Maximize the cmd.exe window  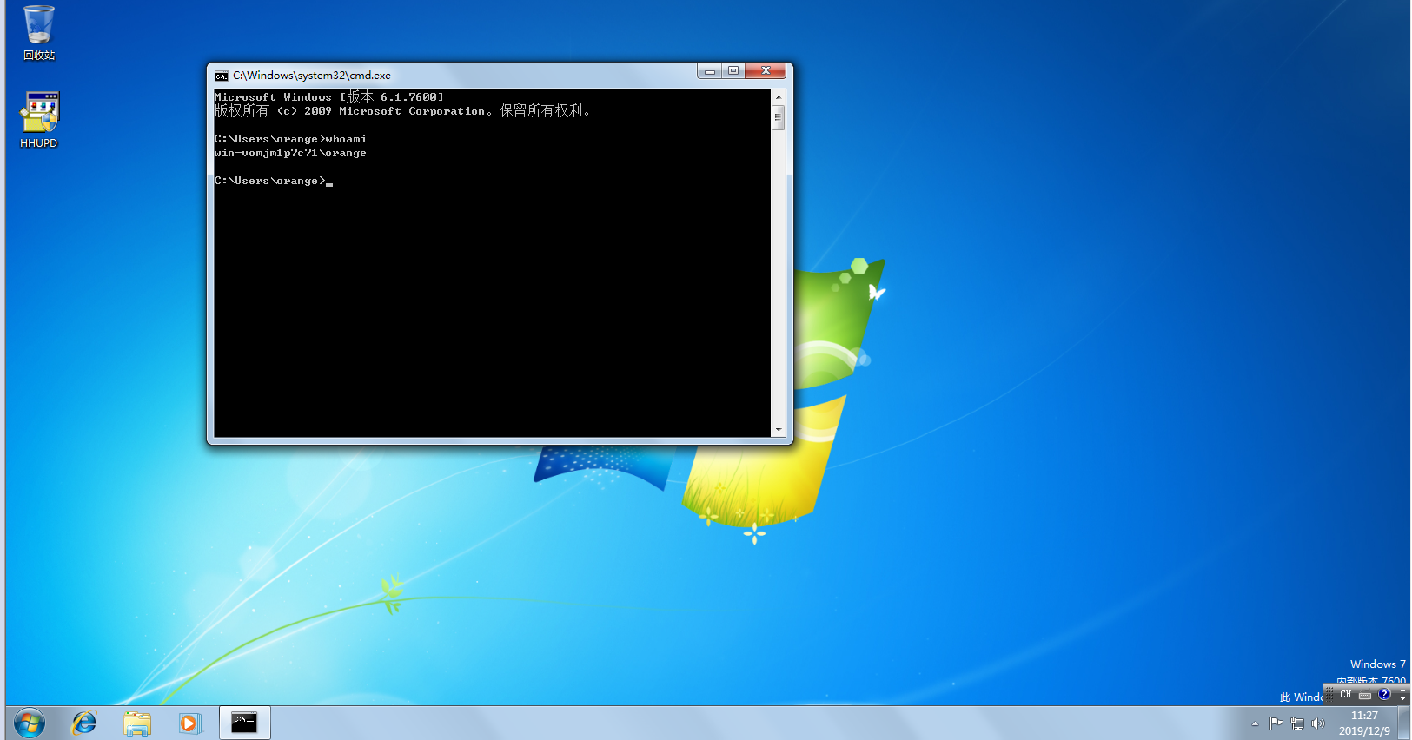click(x=733, y=71)
